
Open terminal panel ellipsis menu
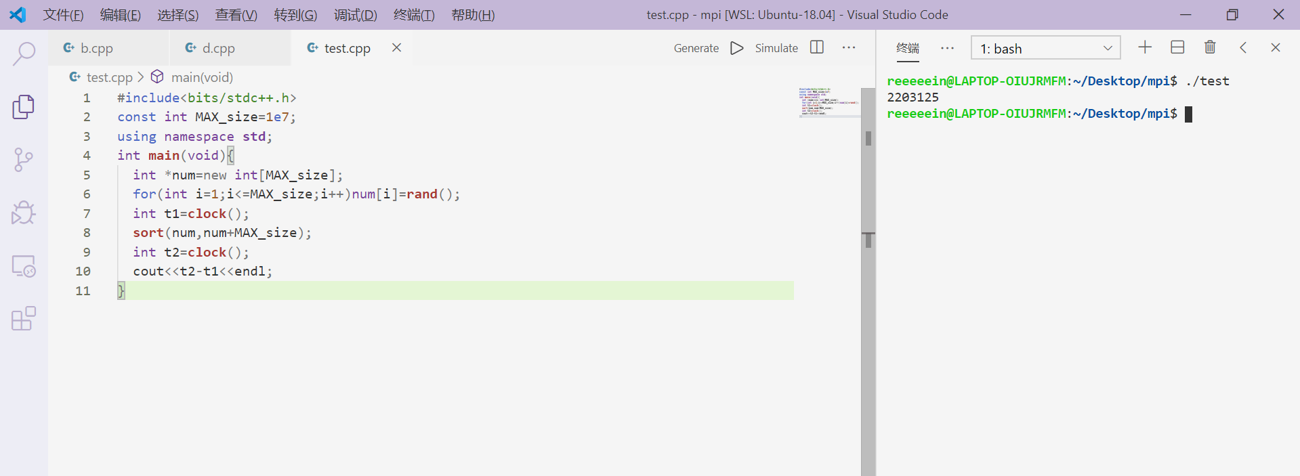coord(947,48)
